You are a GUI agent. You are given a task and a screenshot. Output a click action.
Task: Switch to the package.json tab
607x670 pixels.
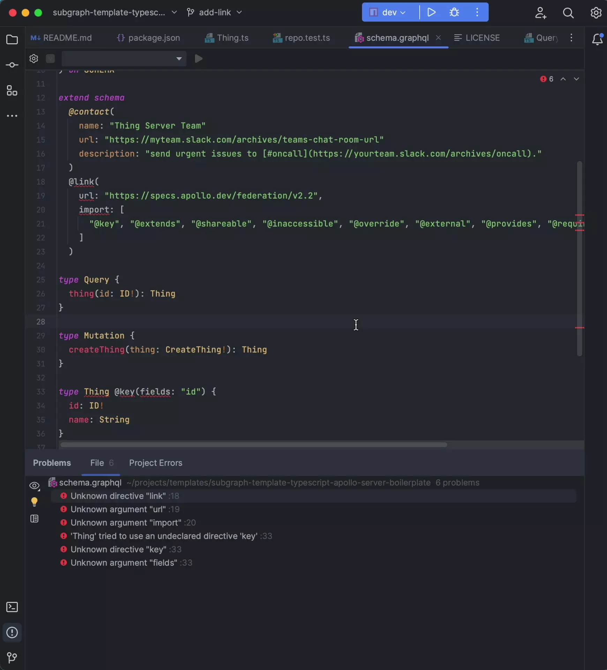(x=149, y=38)
